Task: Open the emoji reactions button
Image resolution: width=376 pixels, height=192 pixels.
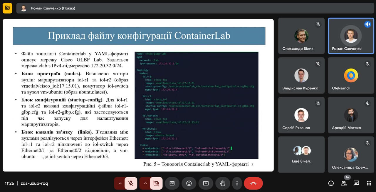Action: (189, 183)
